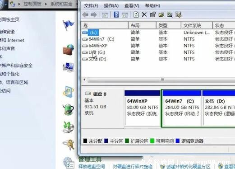The width and height of the screenshot is (235, 169).
Task: Select the 64Win7 (C:) volume row
Action: (x=158, y=39)
